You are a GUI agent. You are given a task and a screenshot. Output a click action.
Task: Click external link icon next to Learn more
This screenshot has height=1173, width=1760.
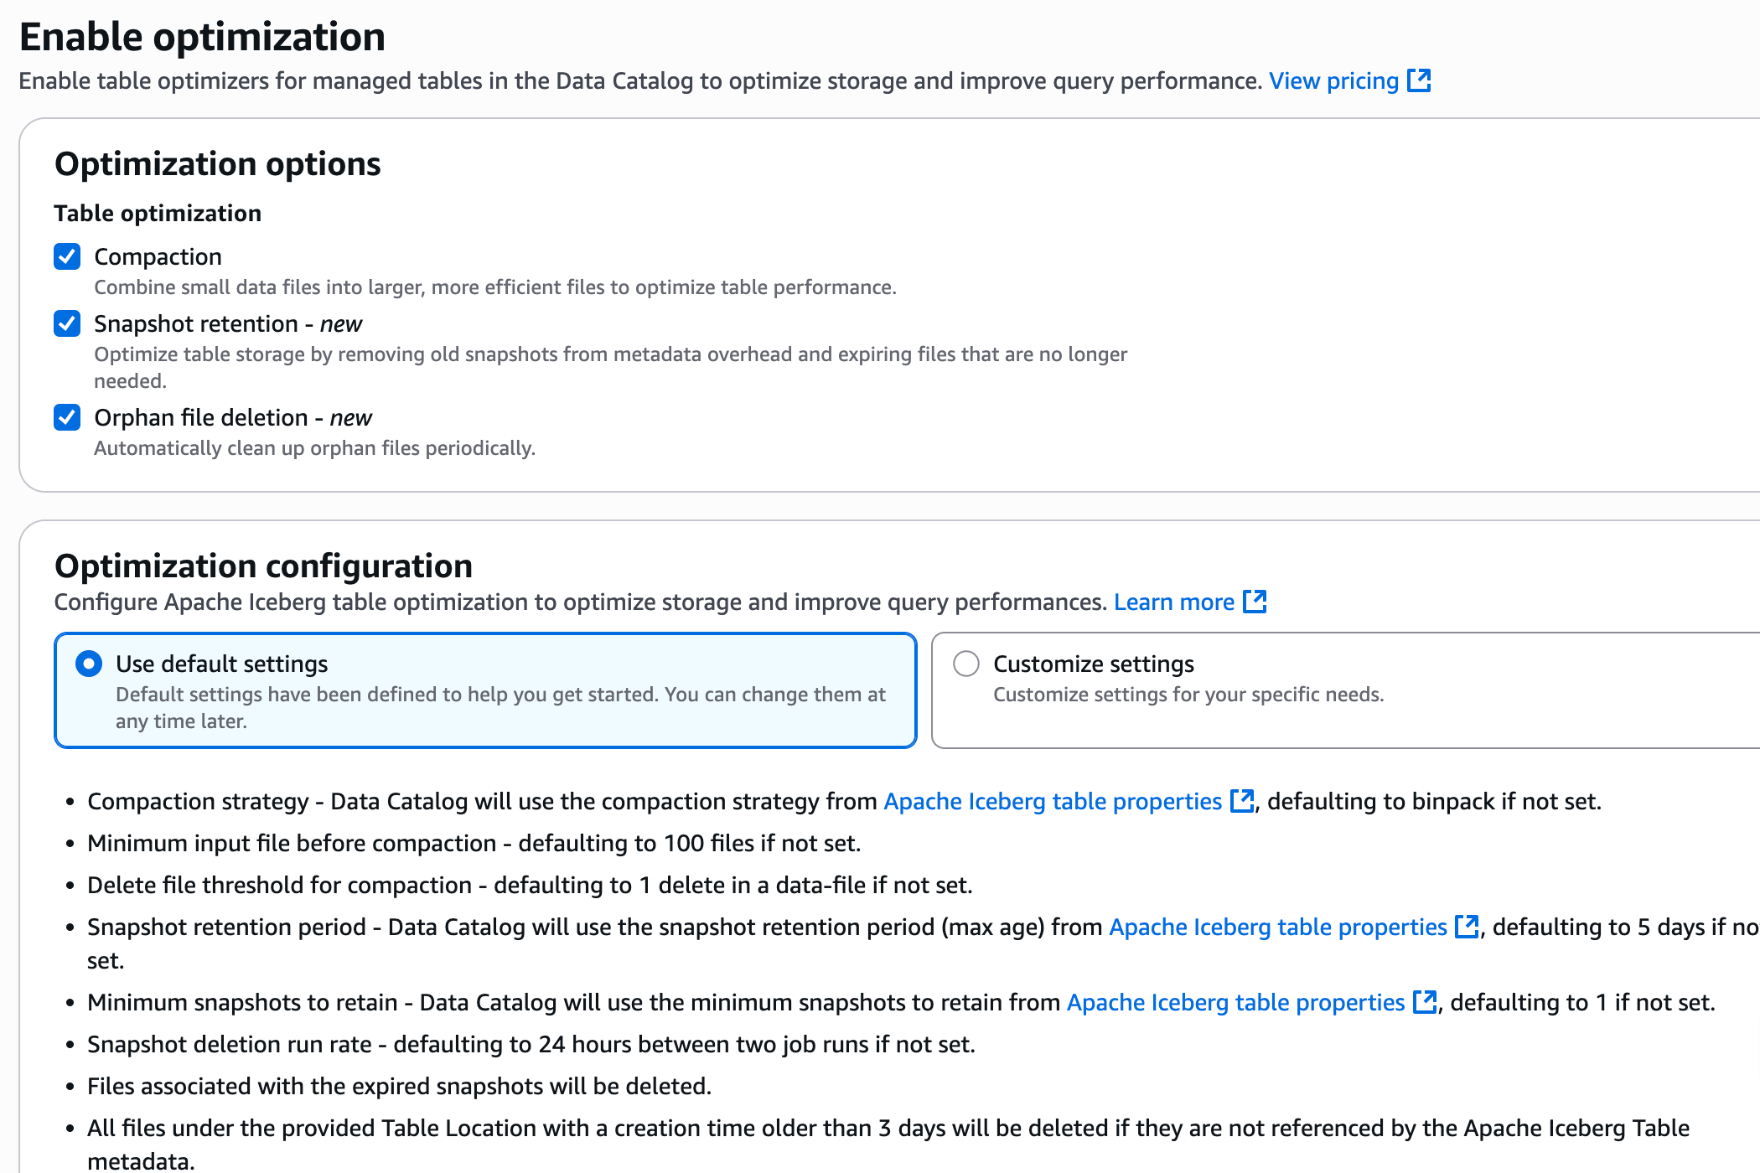(x=1255, y=602)
